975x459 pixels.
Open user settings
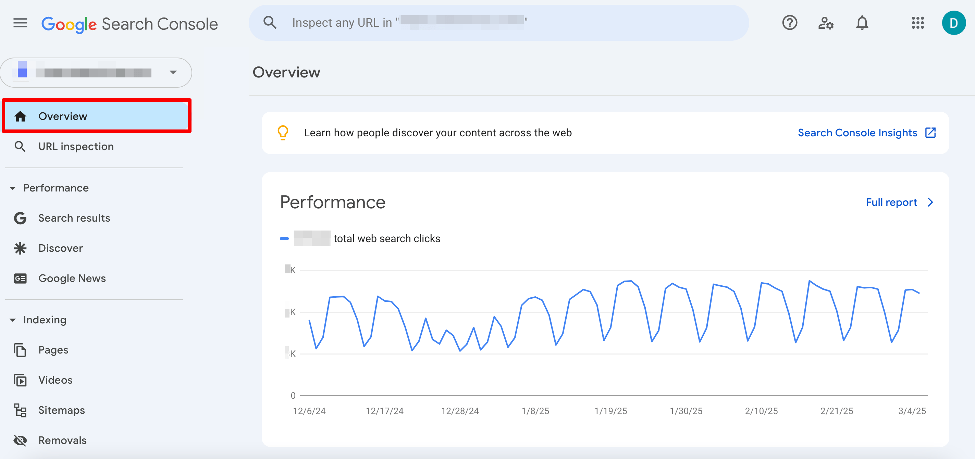point(826,23)
